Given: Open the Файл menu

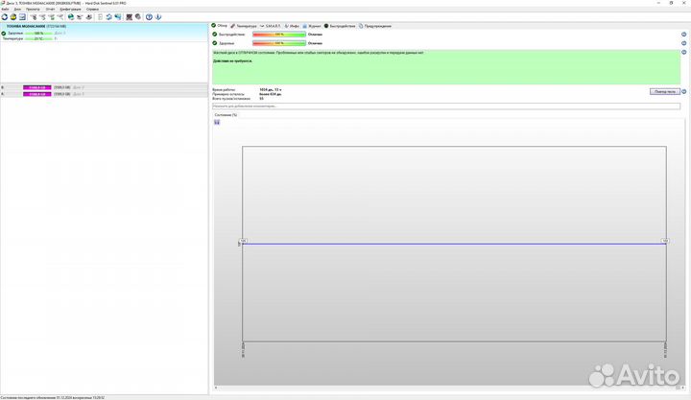Looking at the screenshot, I should (x=7, y=9).
